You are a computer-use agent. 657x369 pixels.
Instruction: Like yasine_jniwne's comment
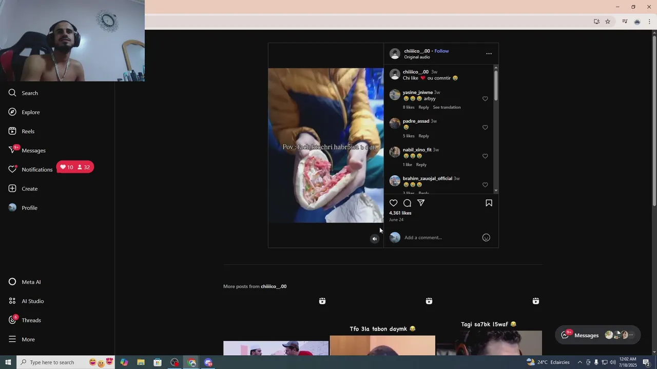tap(485, 99)
